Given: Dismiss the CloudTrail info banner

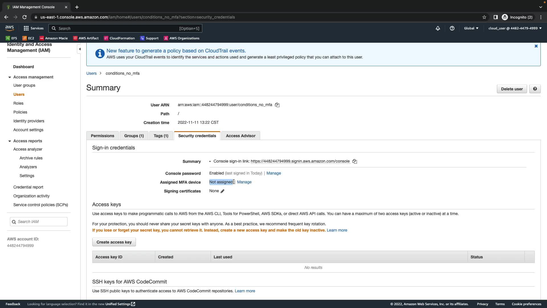Looking at the screenshot, I should point(536,46).
